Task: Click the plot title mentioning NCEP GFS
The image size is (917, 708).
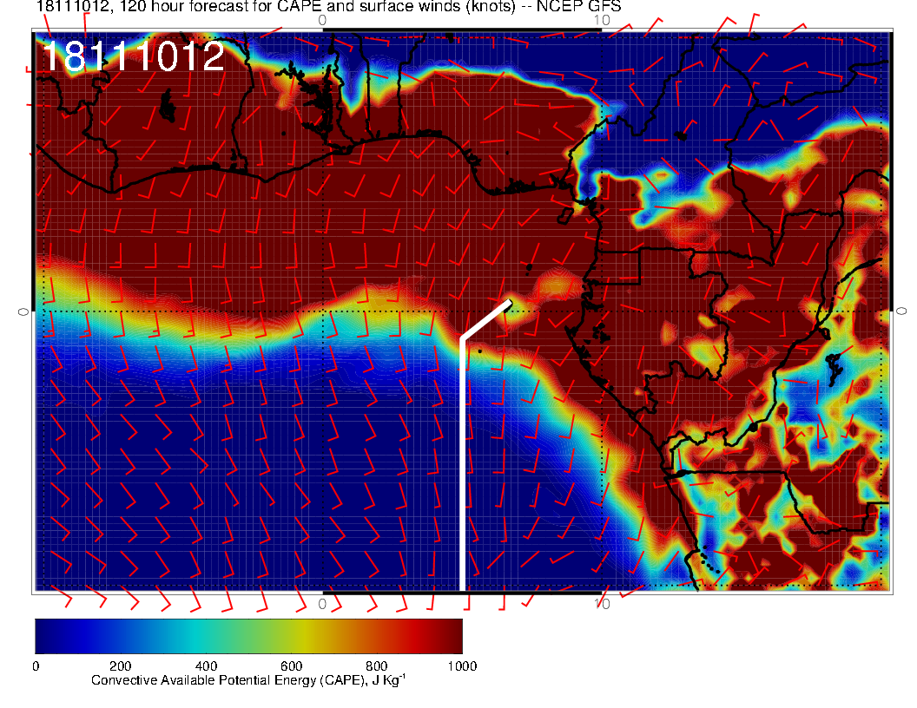Action: [x=328, y=6]
